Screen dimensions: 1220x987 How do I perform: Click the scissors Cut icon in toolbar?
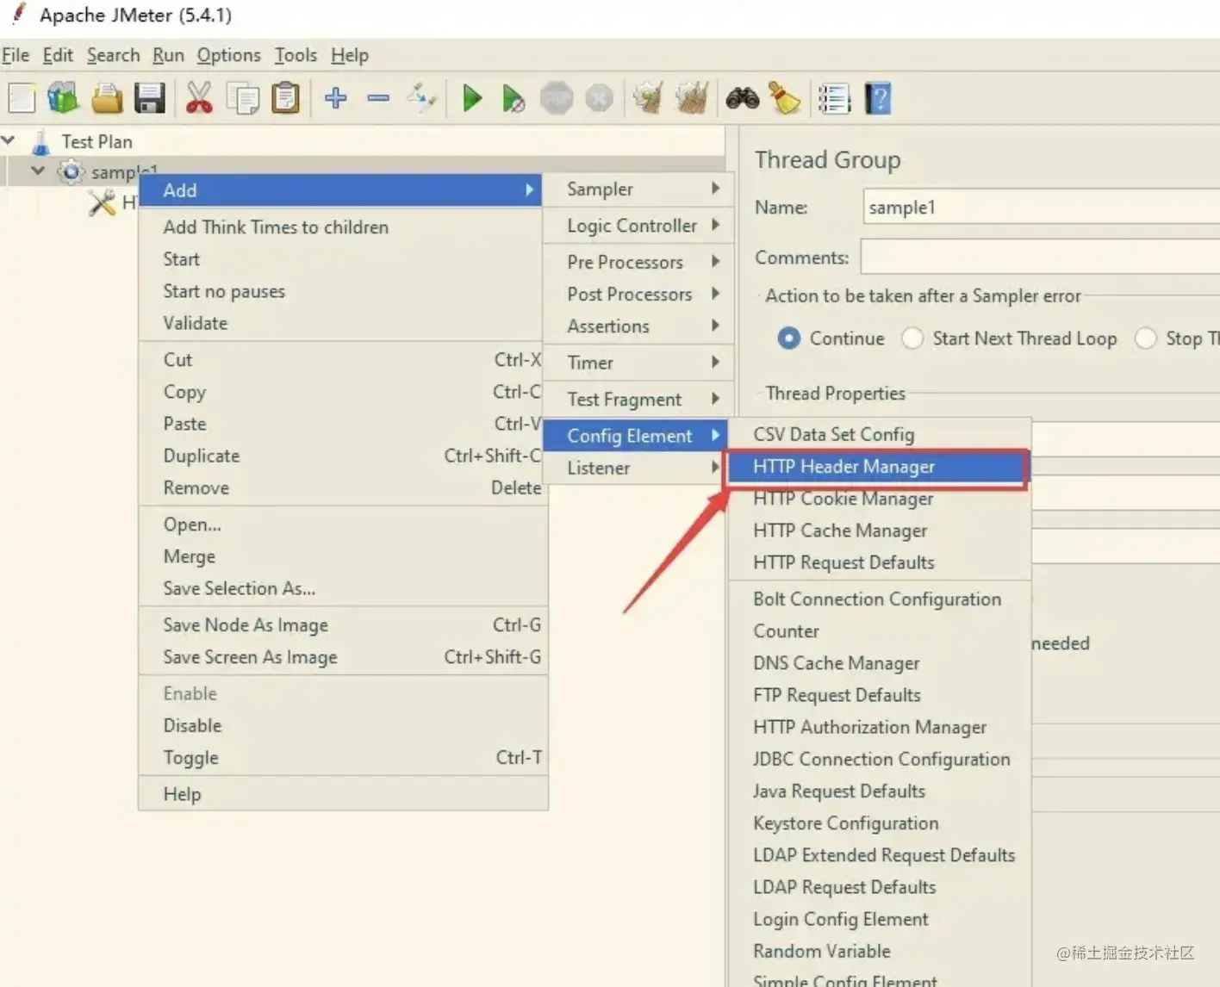[199, 98]
